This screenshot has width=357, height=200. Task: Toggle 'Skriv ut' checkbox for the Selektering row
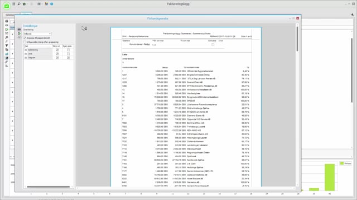(x=57, y=50)
